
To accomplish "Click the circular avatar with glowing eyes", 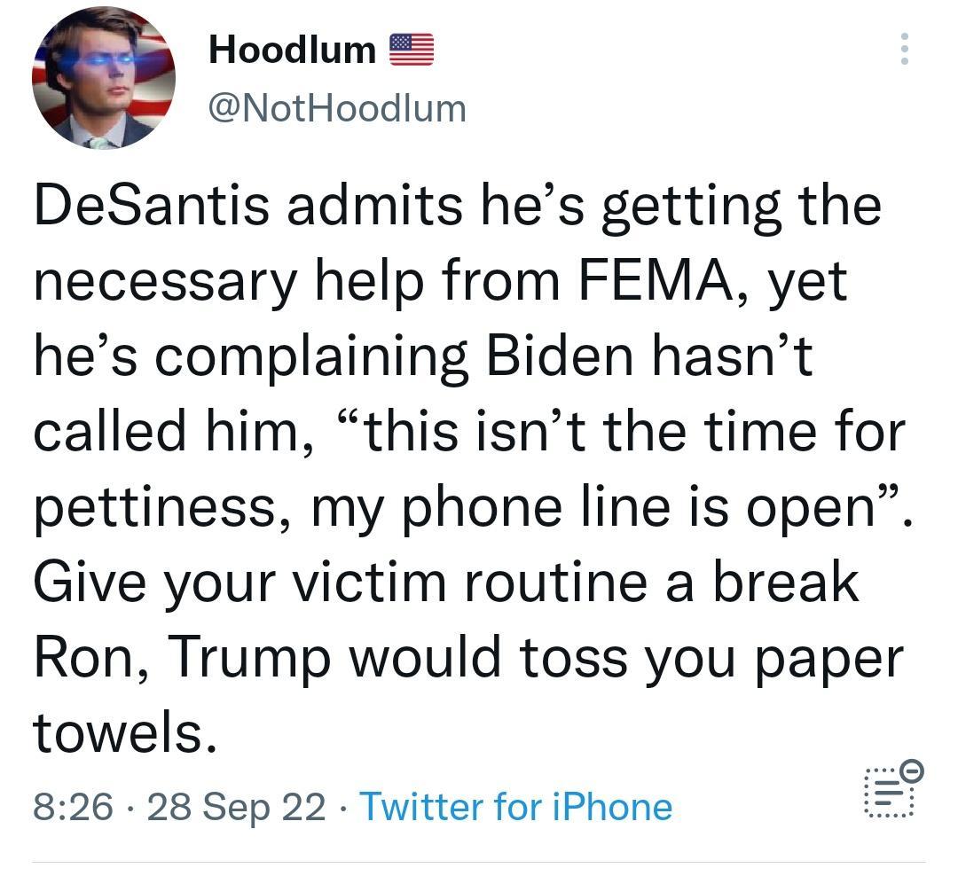I will [x=105, y=78].
